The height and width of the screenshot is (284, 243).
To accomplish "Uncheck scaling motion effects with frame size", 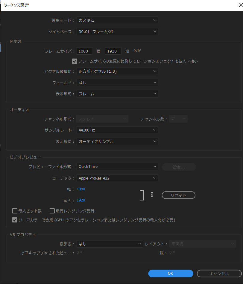I will click(x=75, y=61).
